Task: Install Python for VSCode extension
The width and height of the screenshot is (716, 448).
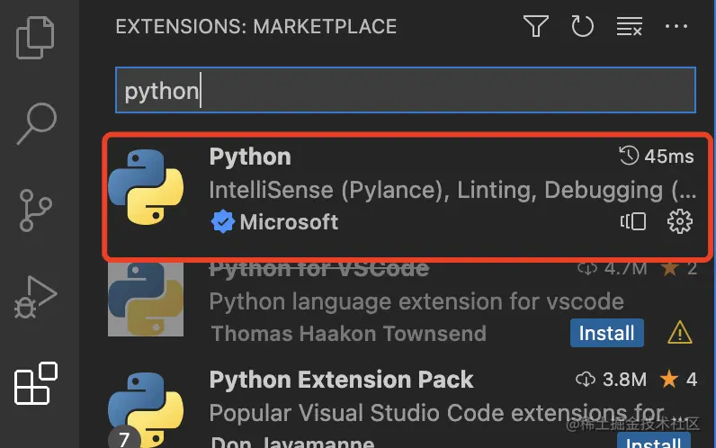Action: pyautogui.click(x=606, y=333)
